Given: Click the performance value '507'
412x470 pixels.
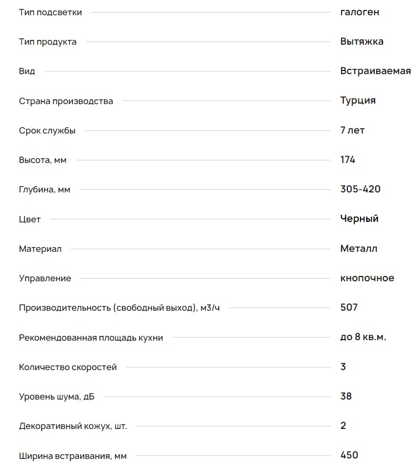Looking at the screenshot, I should (349, 308).
